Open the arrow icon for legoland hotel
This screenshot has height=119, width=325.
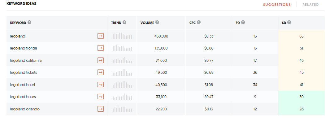point(101,85)
